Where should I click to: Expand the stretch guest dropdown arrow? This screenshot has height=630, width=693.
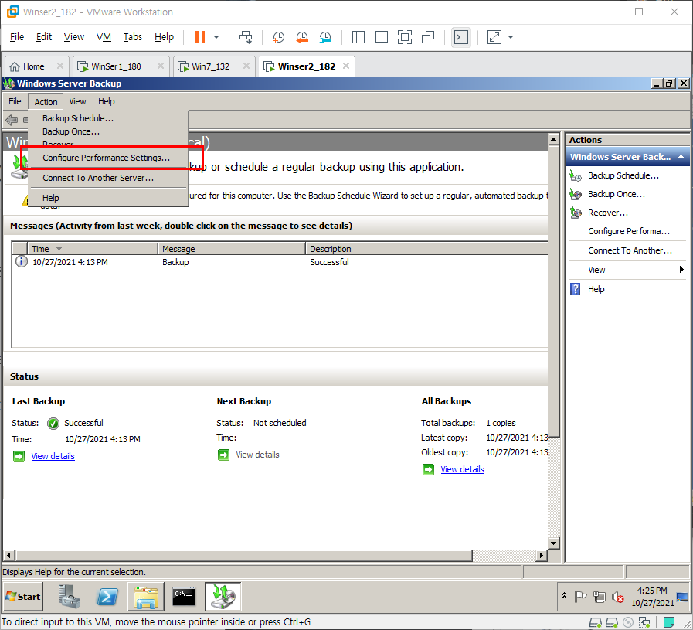coord(511,37)
